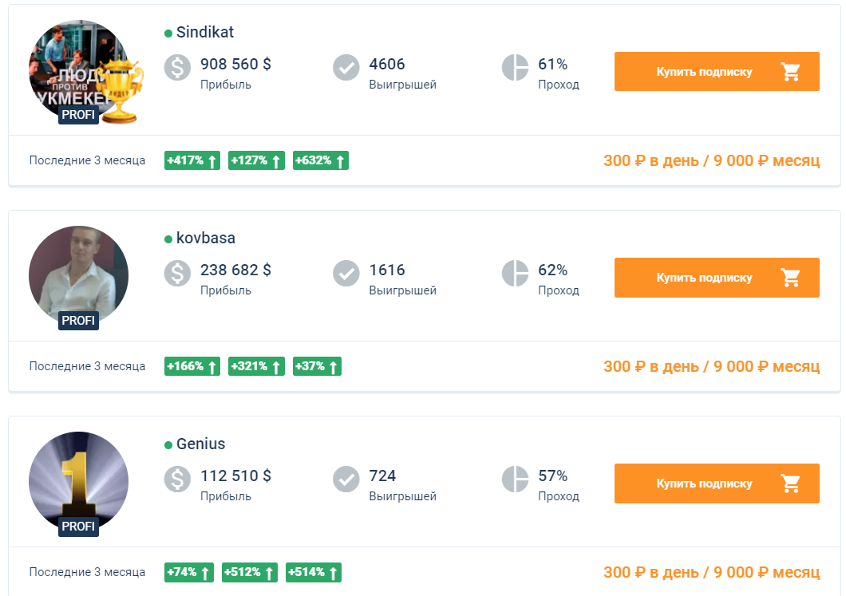Open Sindikat's profile name link
This screenshot has width=846, height=596.
coord(205,33)
